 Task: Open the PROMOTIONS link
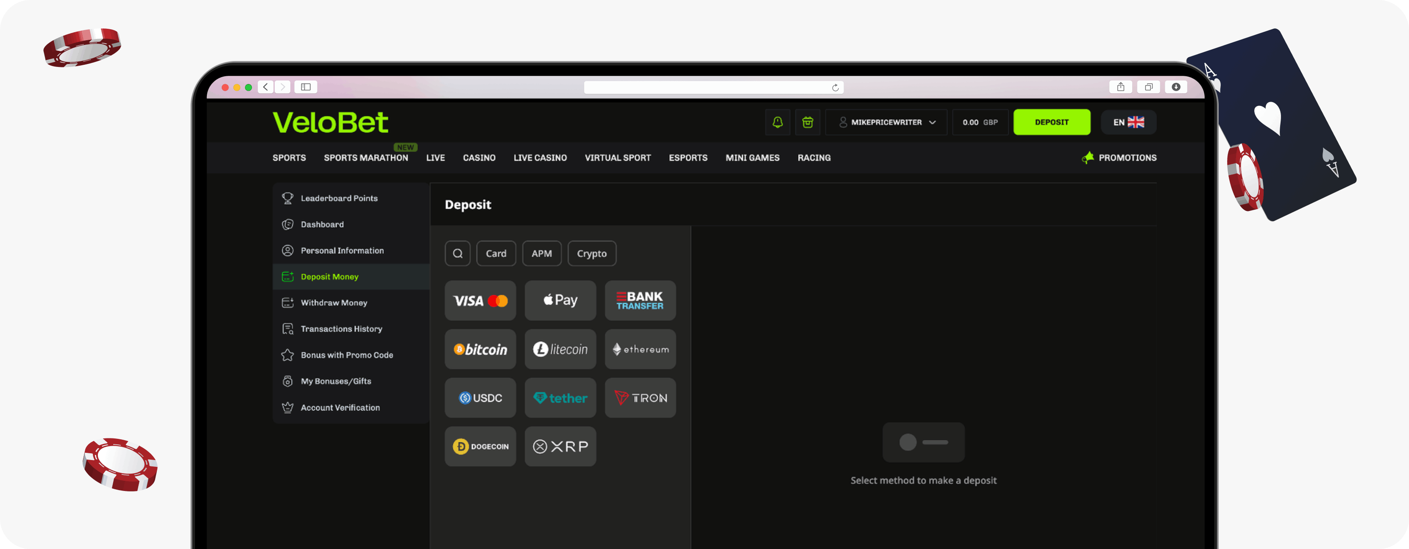tap(1119, 158)
